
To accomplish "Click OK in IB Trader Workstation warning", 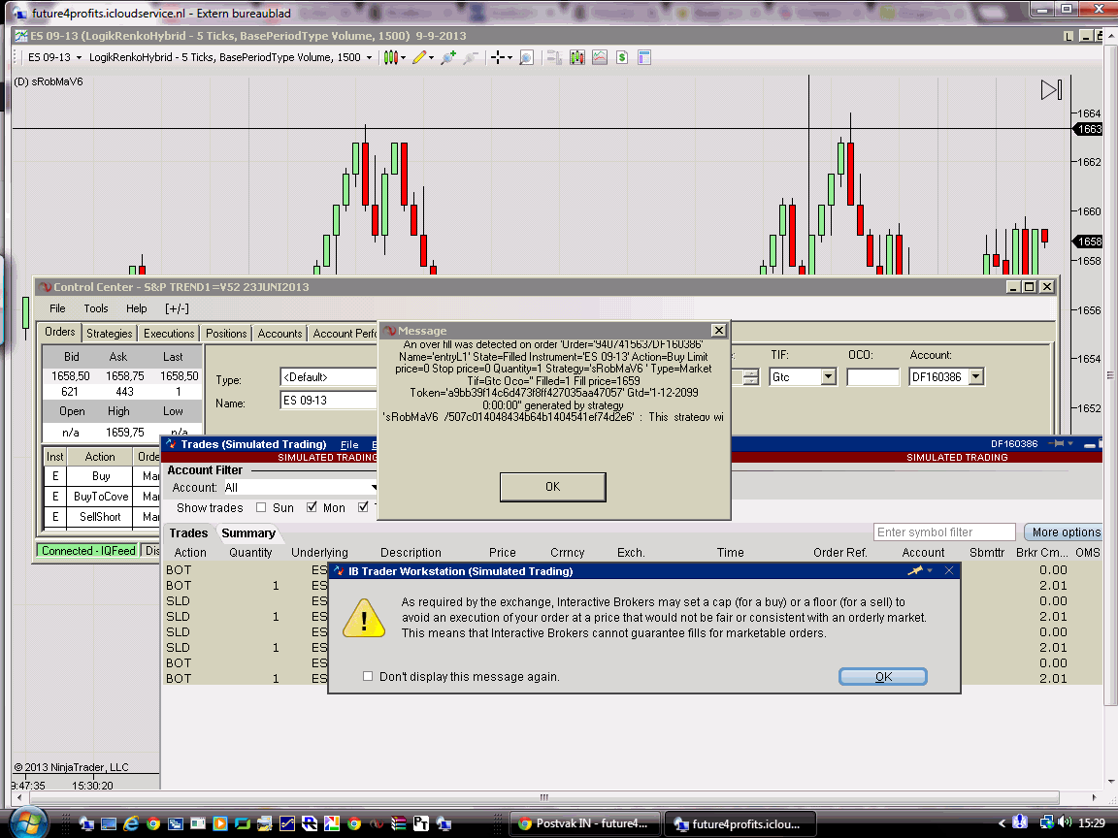I will (x=883, y=677).
